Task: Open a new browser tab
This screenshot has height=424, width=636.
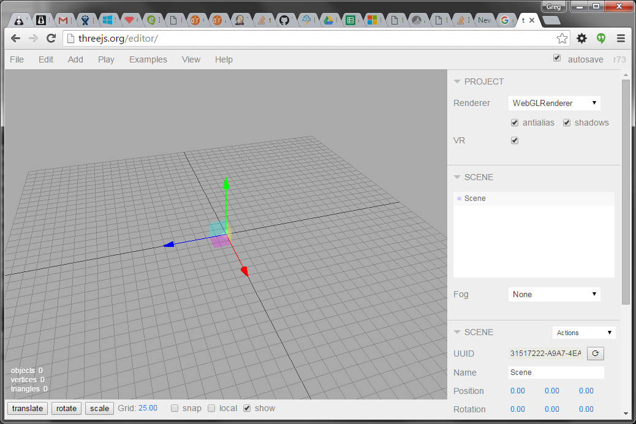Action: tap(551, 20)
